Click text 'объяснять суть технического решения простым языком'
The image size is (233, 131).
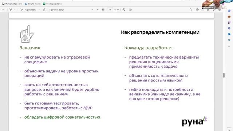pyautogui.click(x=158, y=78)
